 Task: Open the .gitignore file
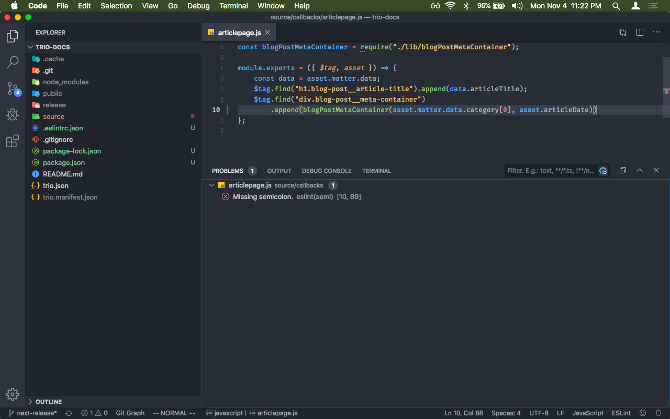click(113, 140)
